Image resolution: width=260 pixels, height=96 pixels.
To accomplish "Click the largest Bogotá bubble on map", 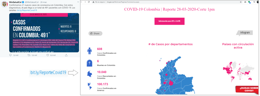I will 171,83.
